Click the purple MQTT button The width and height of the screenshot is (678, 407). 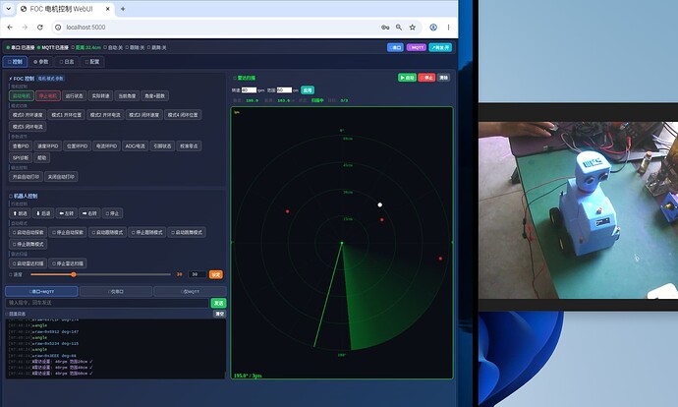coord(416,47)
